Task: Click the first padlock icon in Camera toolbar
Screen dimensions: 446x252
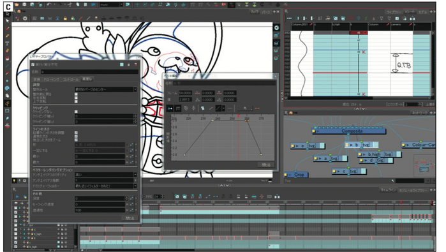Action: pyautogui.click(x=65, y=19)
